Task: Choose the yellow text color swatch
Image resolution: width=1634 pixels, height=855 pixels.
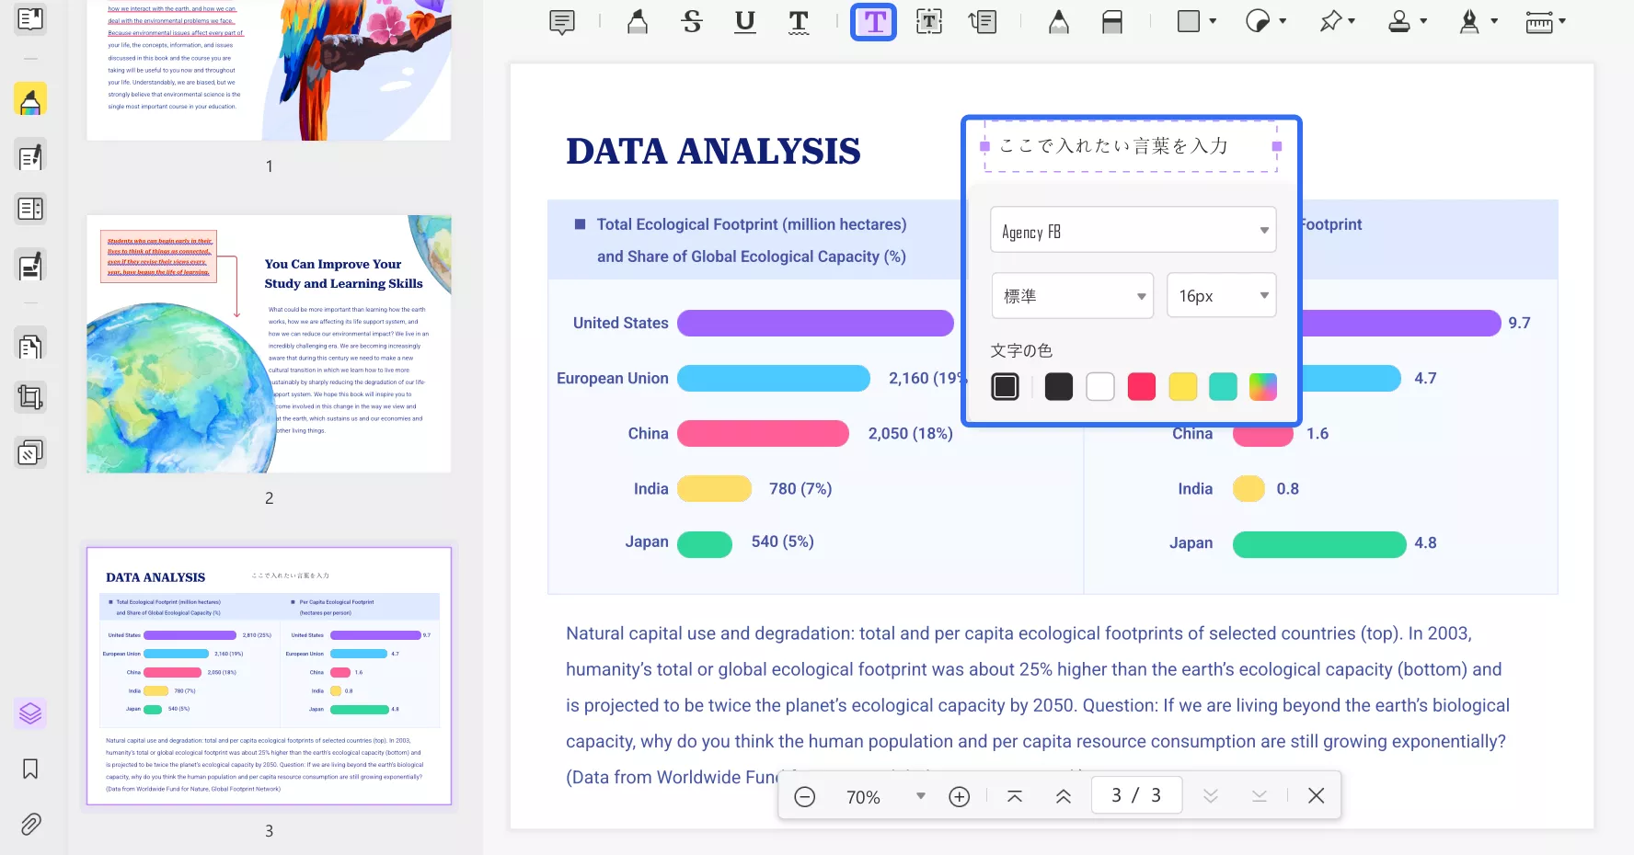Action: [1183, 387]
